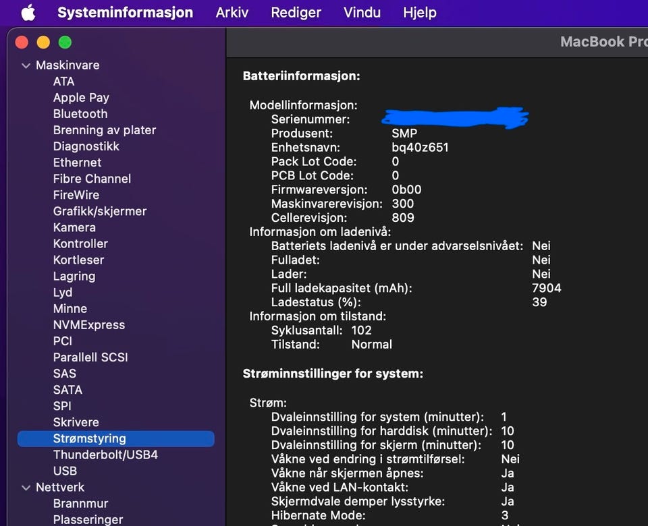This screenshot has height=526, width=648.
Task: Open the Systeminformasjon app menu
Action: pyautogui.click(x=125, y=12)
